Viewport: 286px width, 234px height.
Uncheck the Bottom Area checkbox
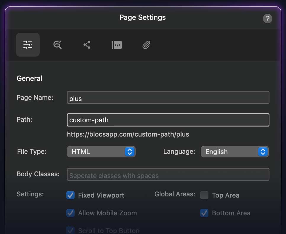pos(204,213)
